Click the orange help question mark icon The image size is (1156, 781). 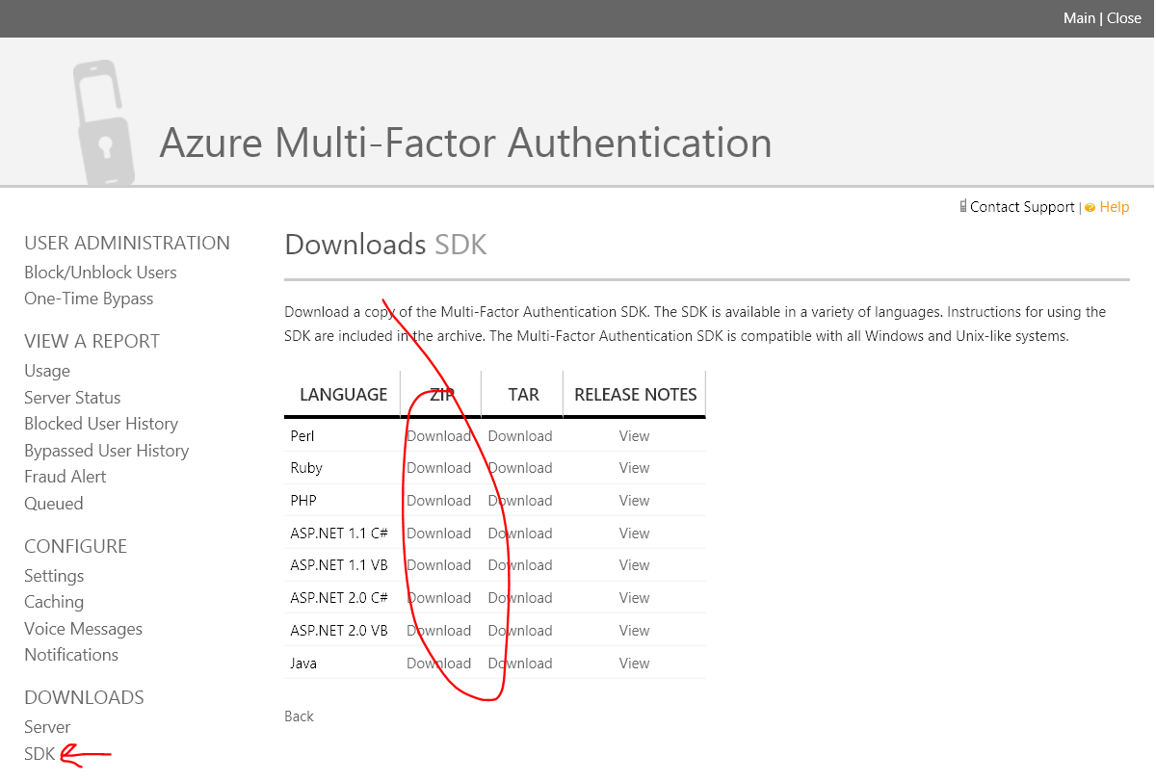1090,207
